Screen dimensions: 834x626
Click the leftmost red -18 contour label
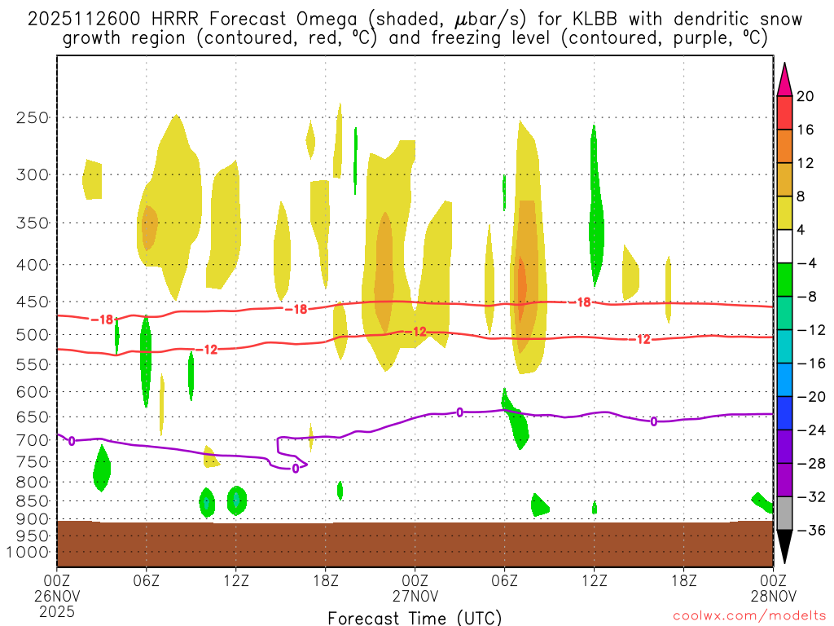102,320
